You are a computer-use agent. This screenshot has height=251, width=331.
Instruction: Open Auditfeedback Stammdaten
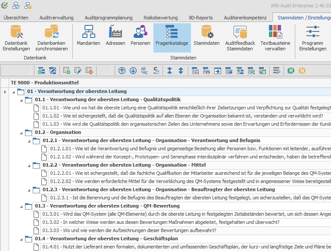240,38
